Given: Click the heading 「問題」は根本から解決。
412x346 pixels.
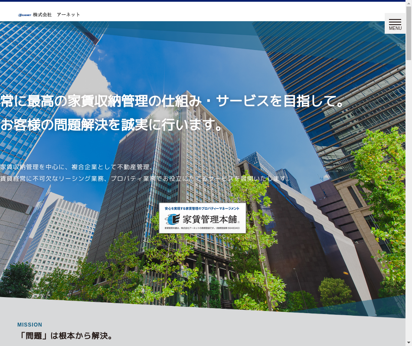Looking at the screenshot, I should click(x=66, y=336).
